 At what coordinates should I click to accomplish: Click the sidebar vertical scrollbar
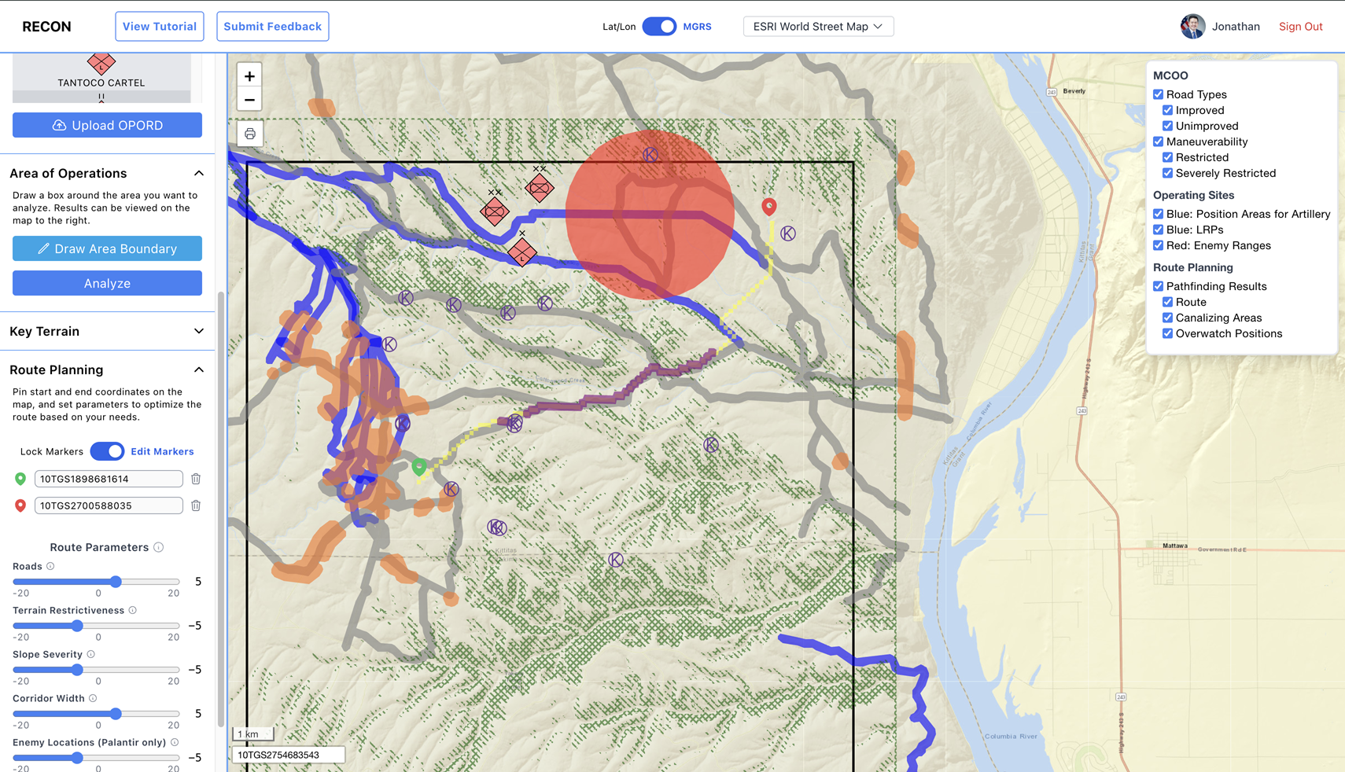point(221,509)
